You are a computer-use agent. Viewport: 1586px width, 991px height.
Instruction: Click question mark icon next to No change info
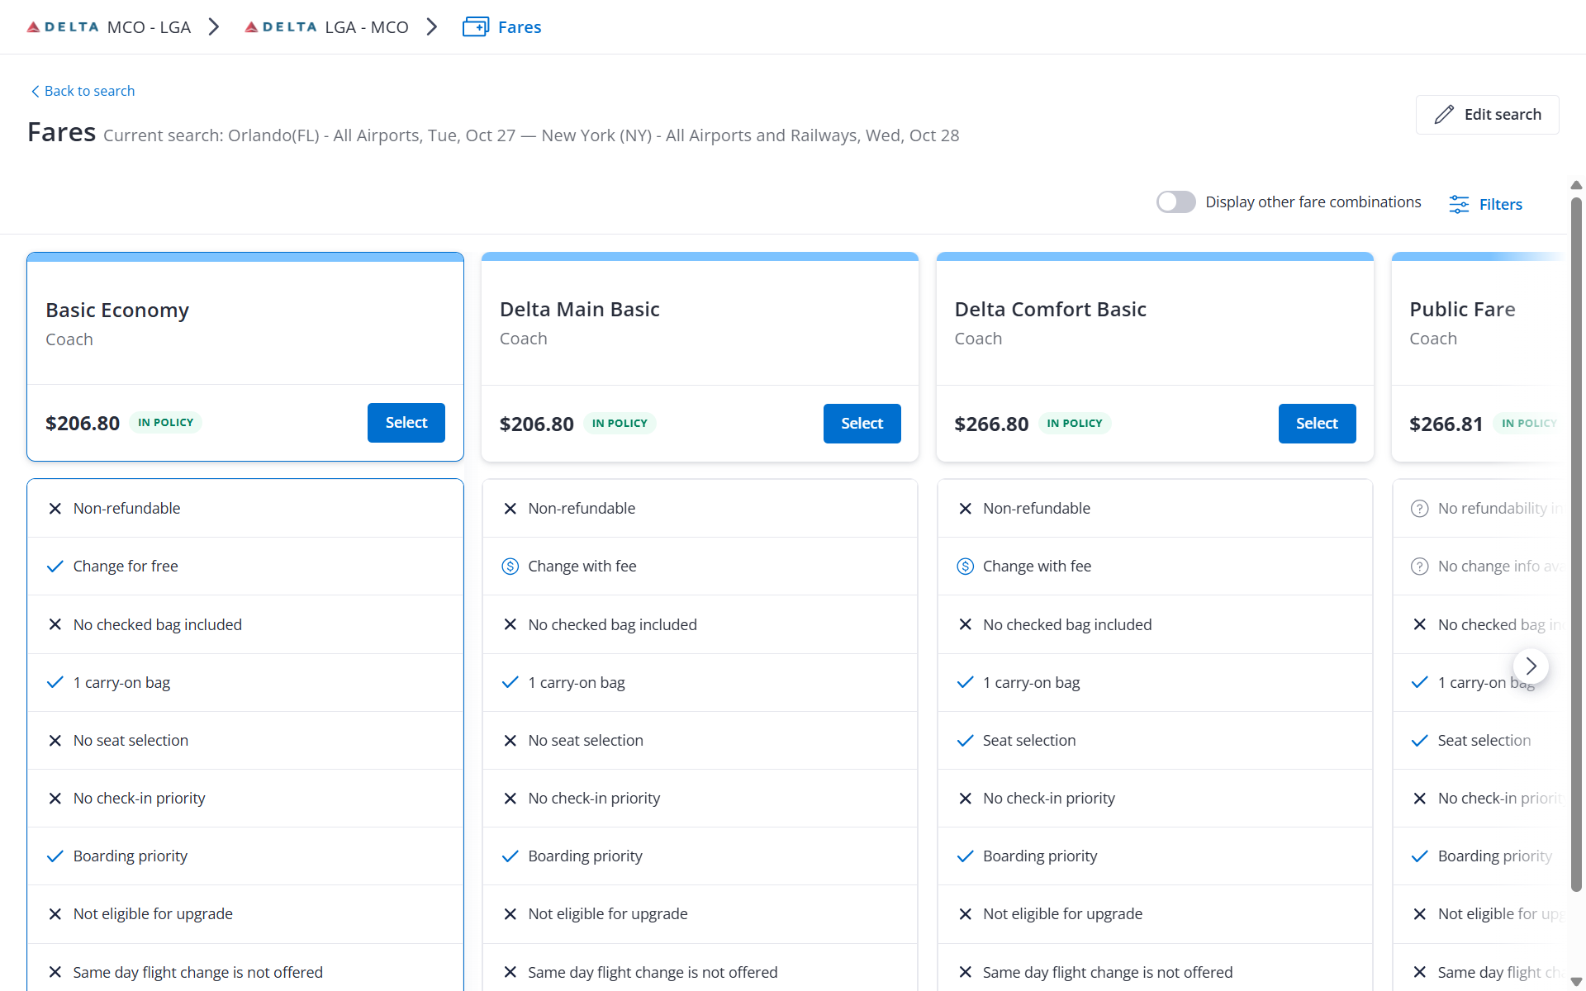(x=1419, y=567)
